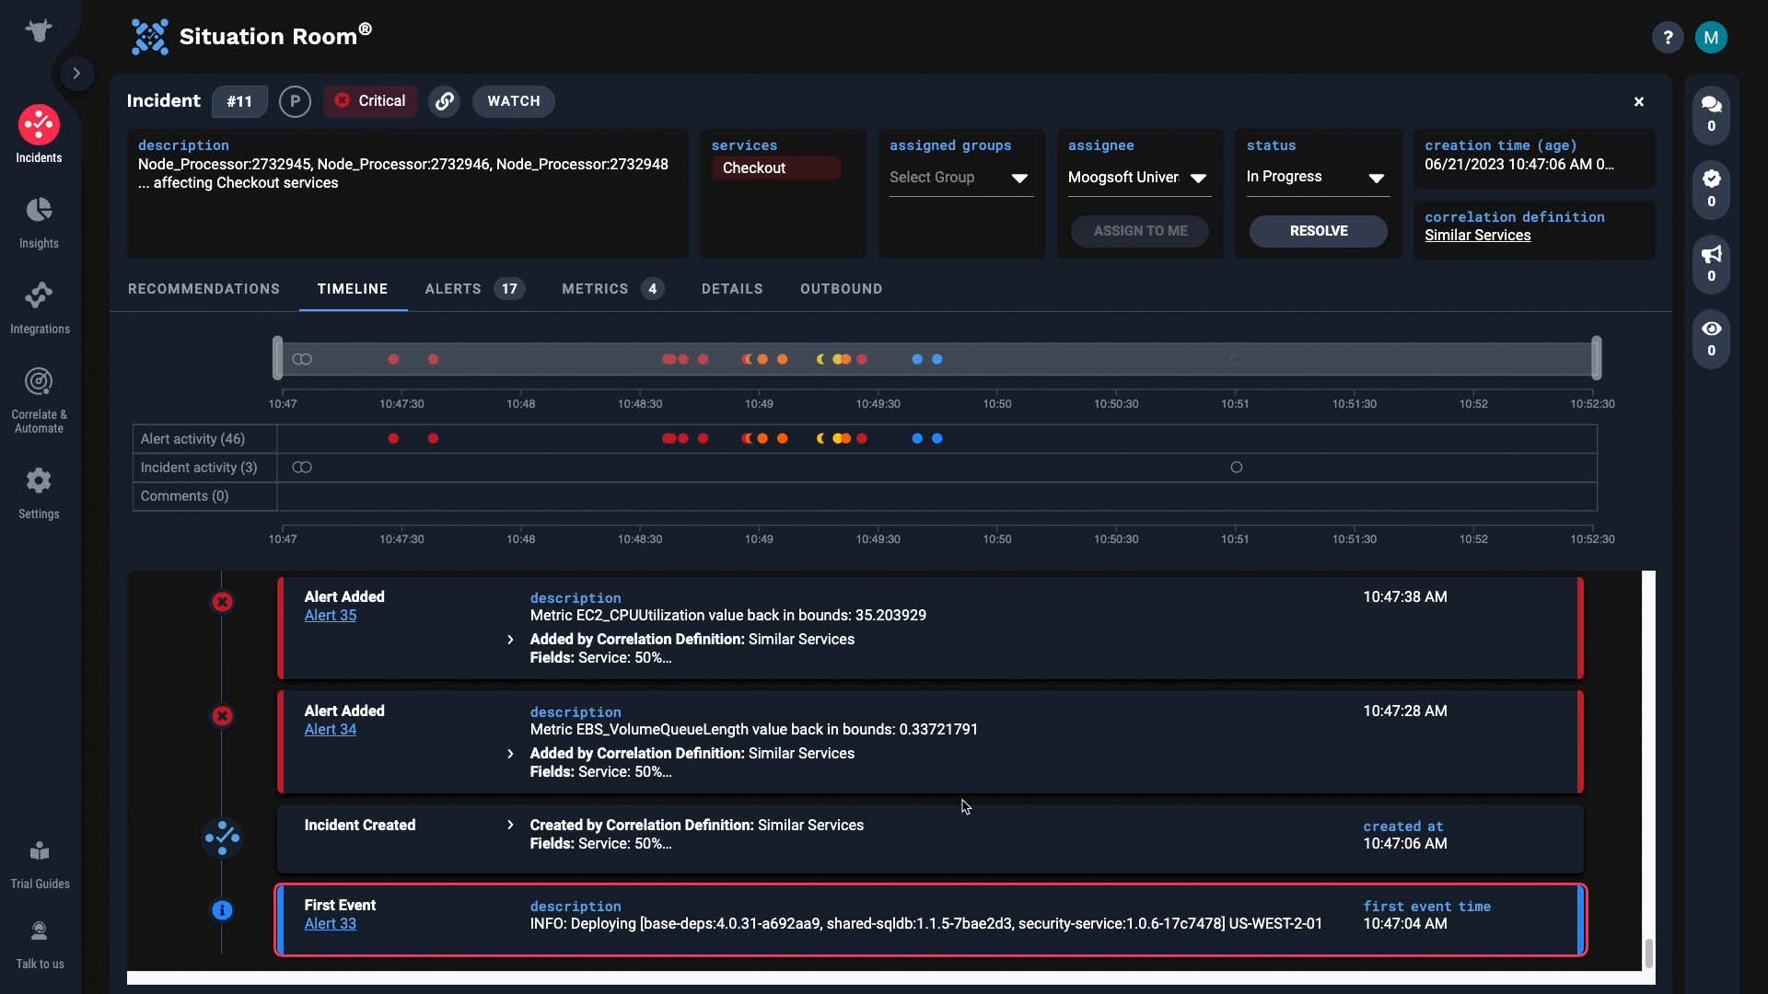Open the user avatar M menu
1768x994 pixels.
[x=1711, y=38]
